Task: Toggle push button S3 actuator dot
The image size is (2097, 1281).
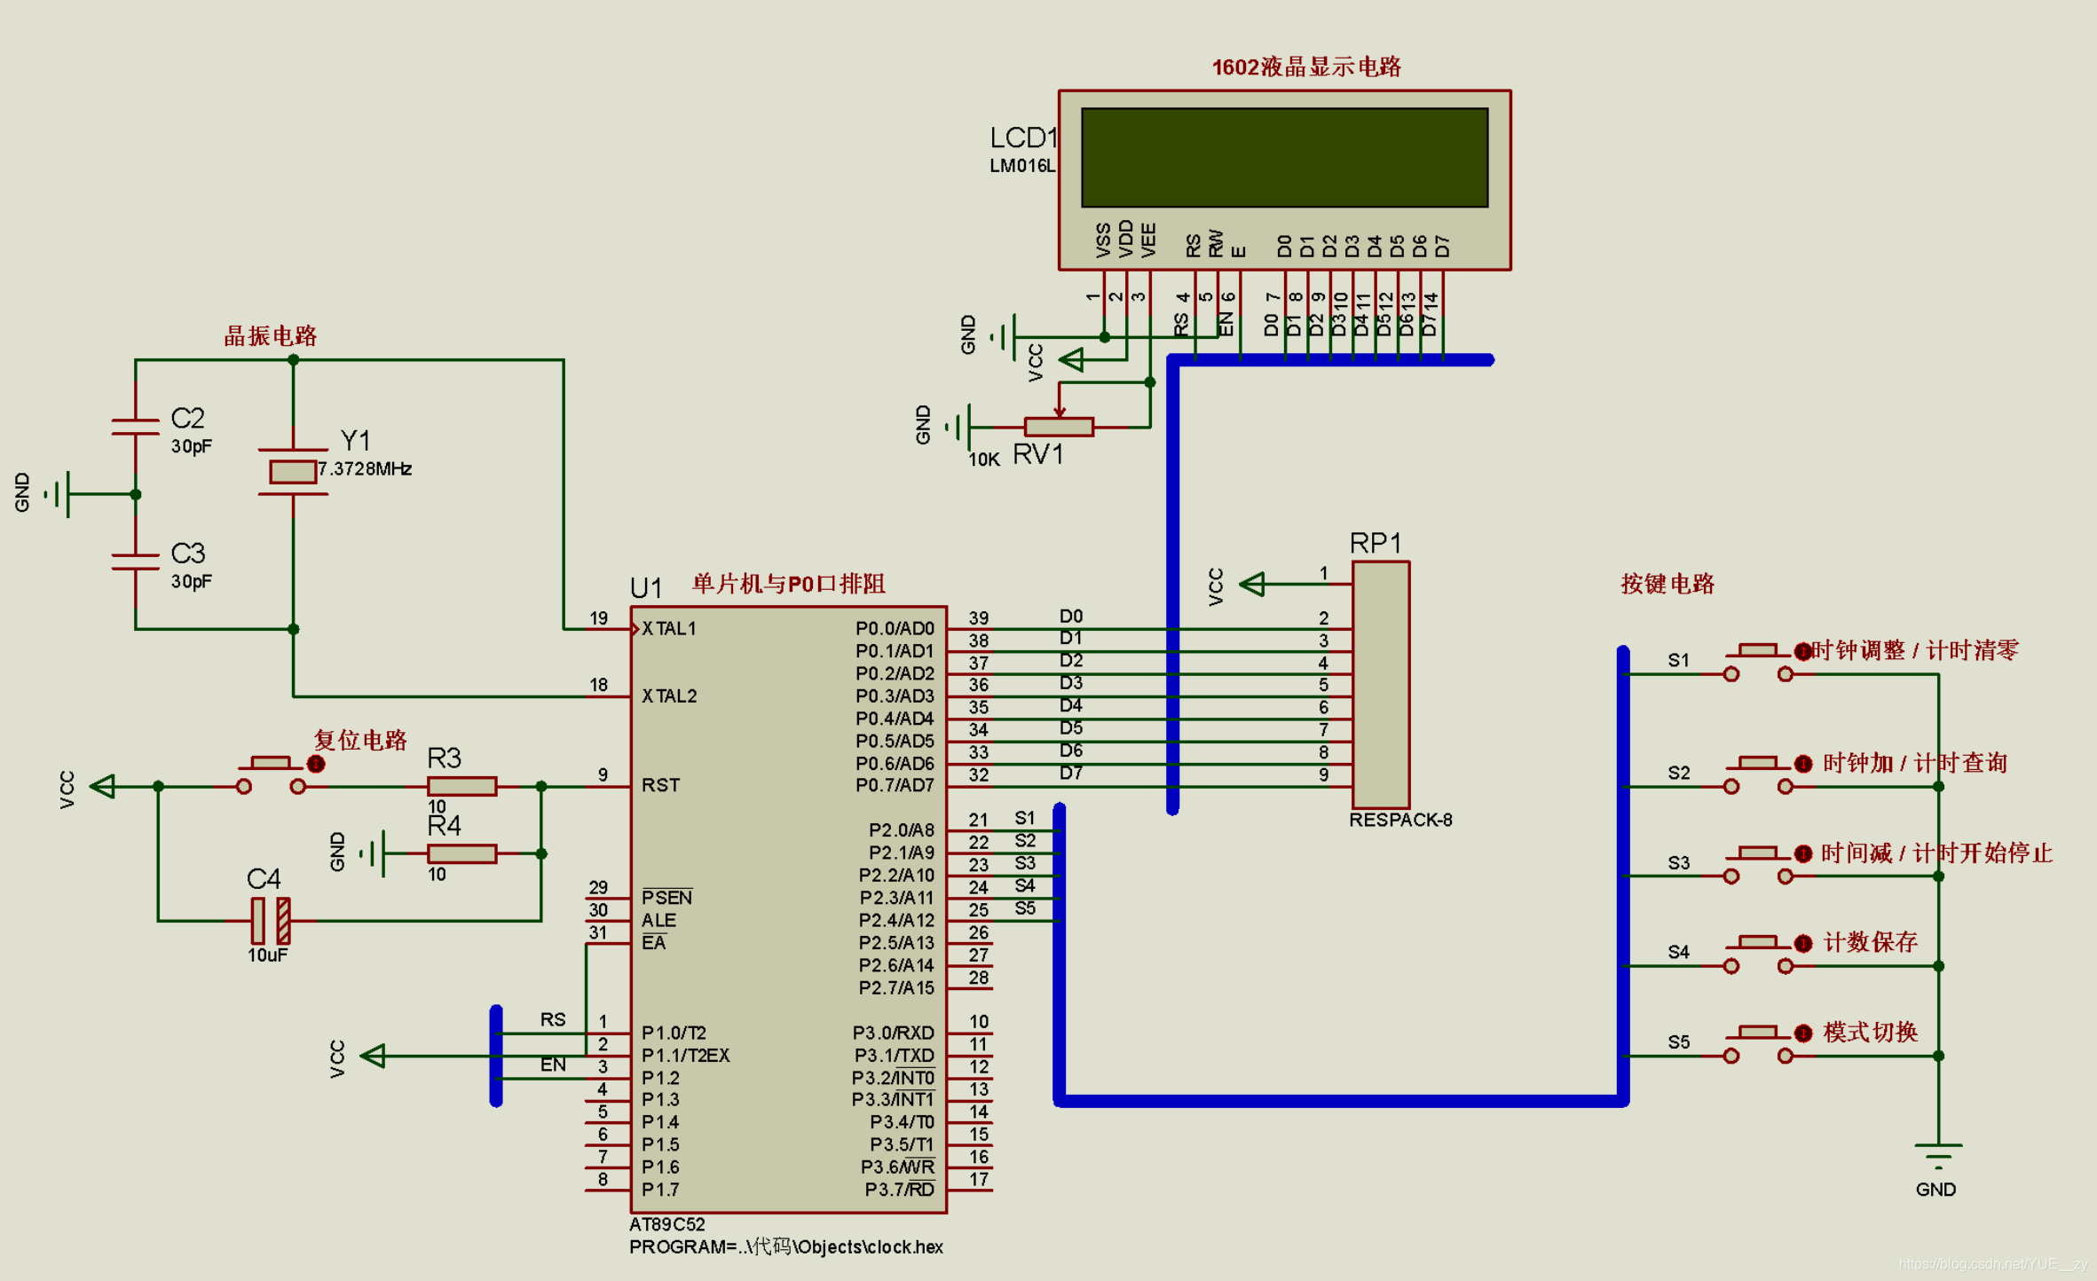Action: (1802, 853)
